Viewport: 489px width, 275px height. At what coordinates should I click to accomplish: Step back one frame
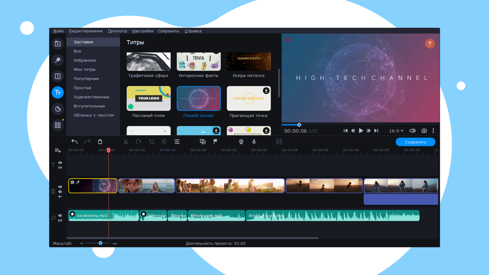[x=353, y=131]
